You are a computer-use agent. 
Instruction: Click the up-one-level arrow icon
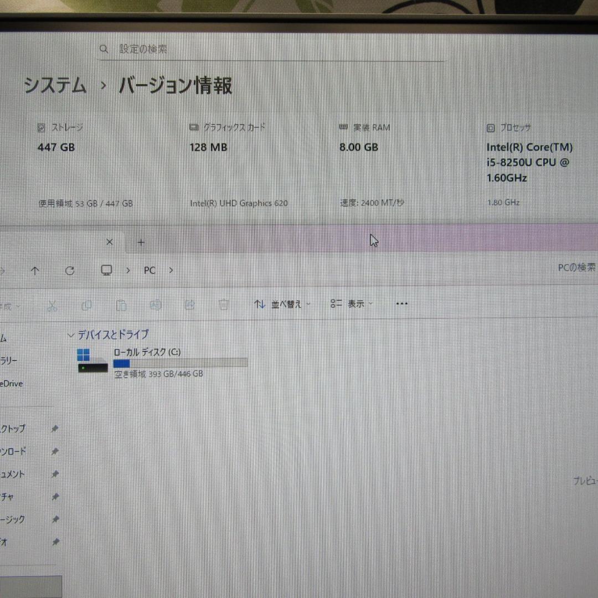coord(35,271)
